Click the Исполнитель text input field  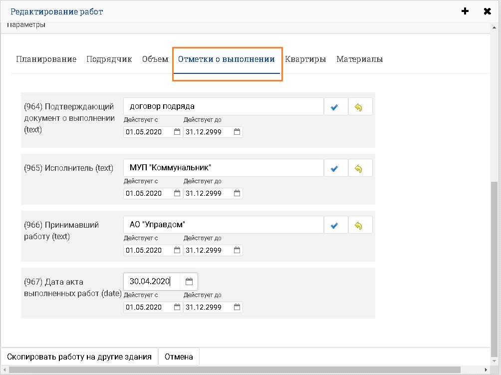click(x=223, y=168)
